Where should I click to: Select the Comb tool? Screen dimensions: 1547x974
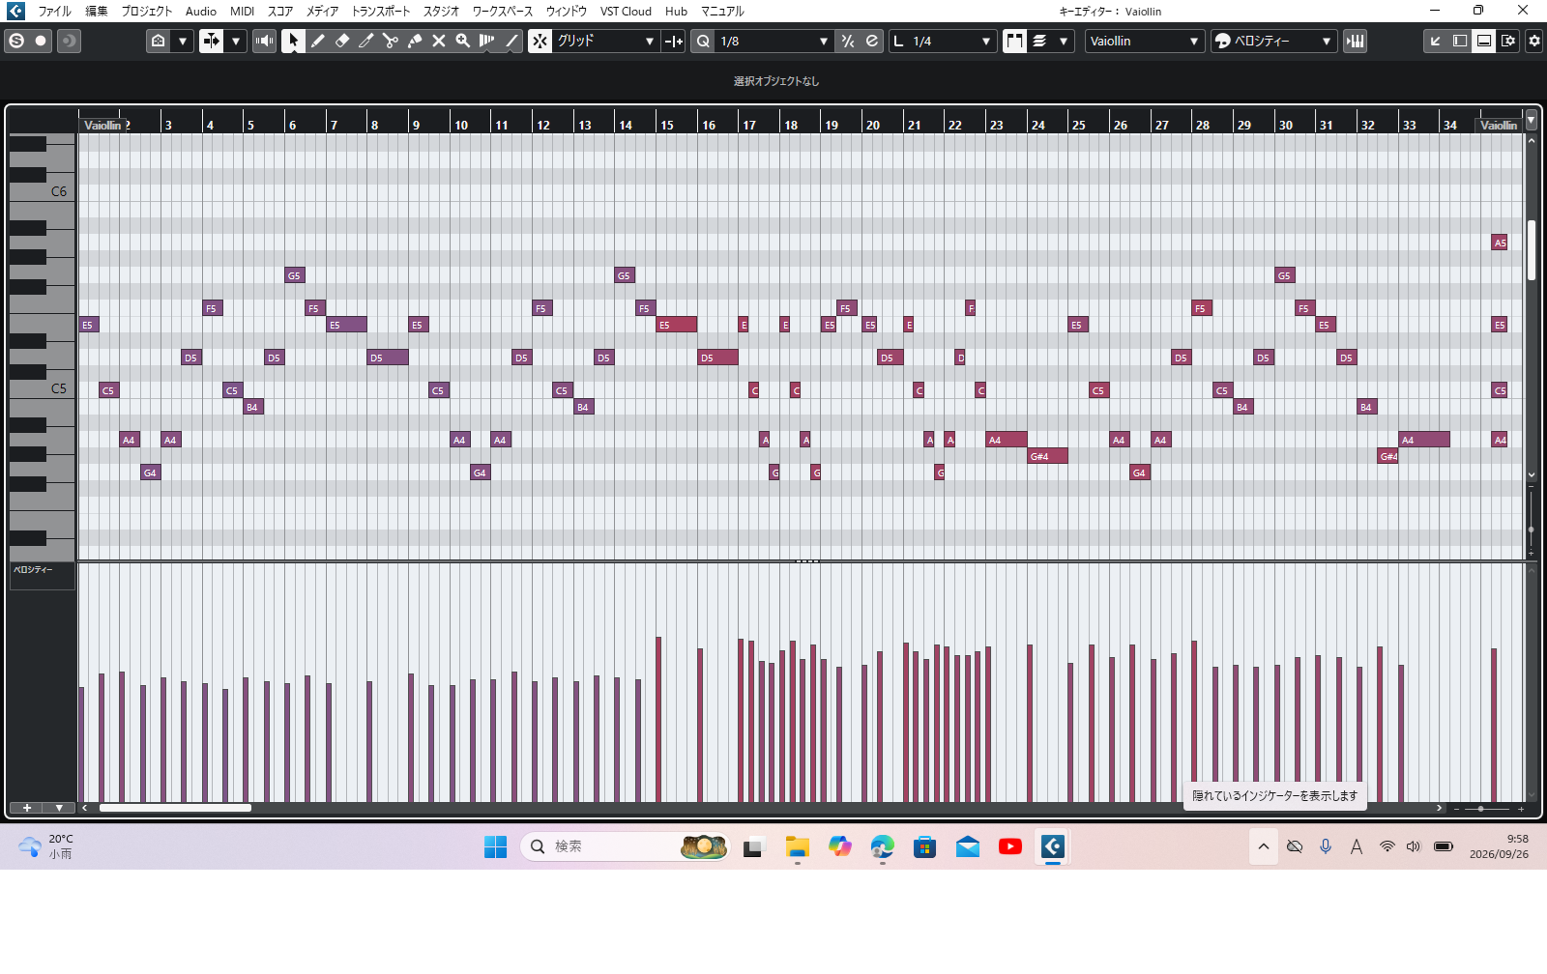[487, 41]
